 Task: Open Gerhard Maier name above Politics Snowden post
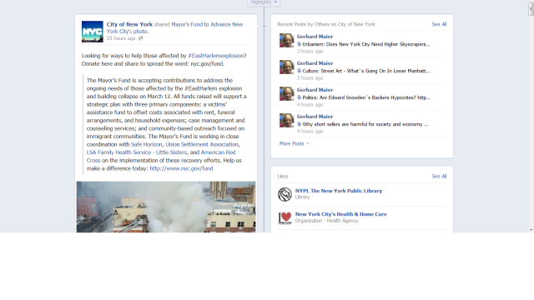[x=315, y=90]
